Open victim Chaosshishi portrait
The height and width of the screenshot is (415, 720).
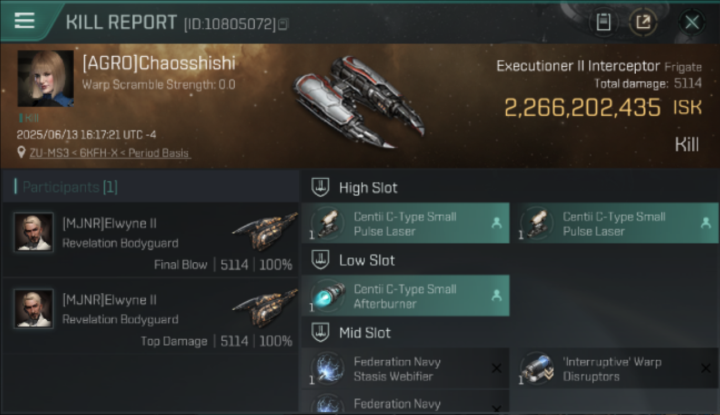[x=45, y=79]
